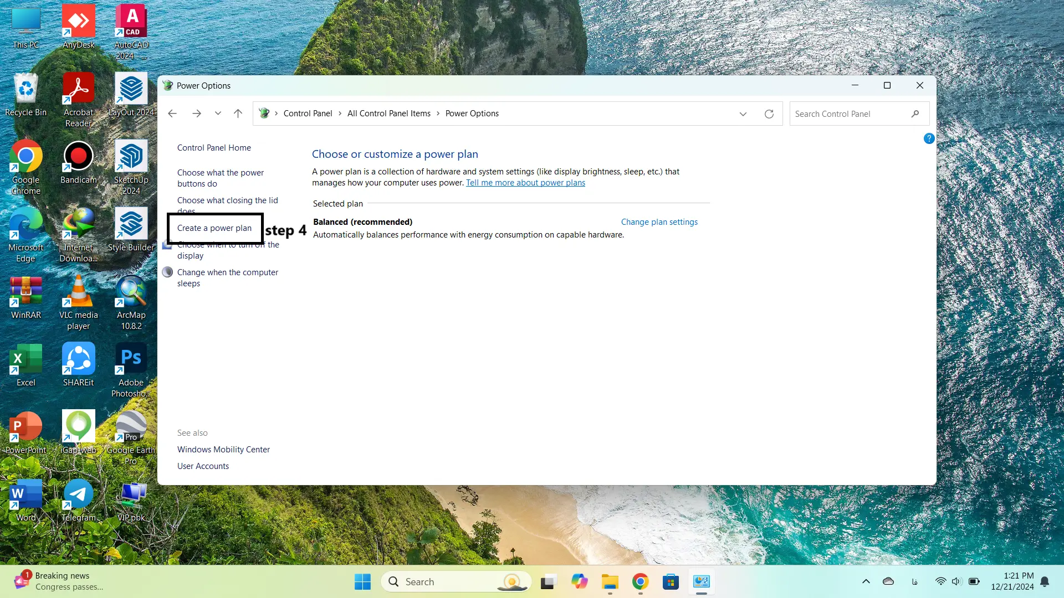Open Microsoft Store from taskbar
1064x598 pixels.
click(x=671, y=581)
